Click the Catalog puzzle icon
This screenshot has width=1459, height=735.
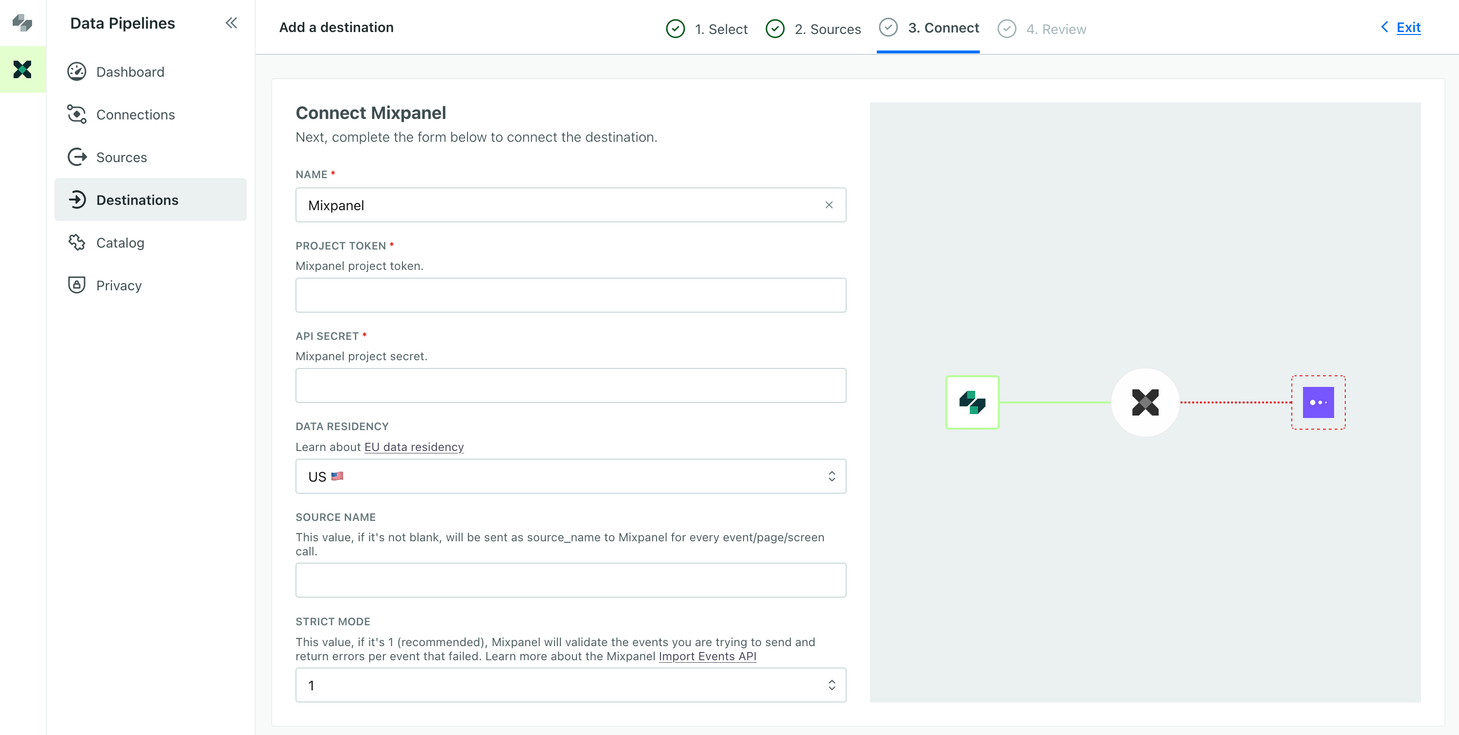coord(76,243)
